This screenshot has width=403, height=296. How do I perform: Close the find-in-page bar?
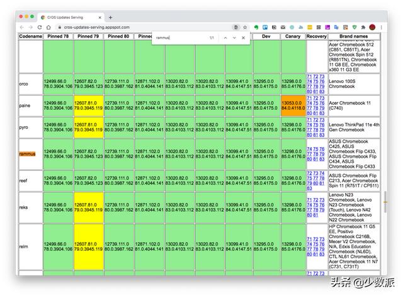coord(243,38)
